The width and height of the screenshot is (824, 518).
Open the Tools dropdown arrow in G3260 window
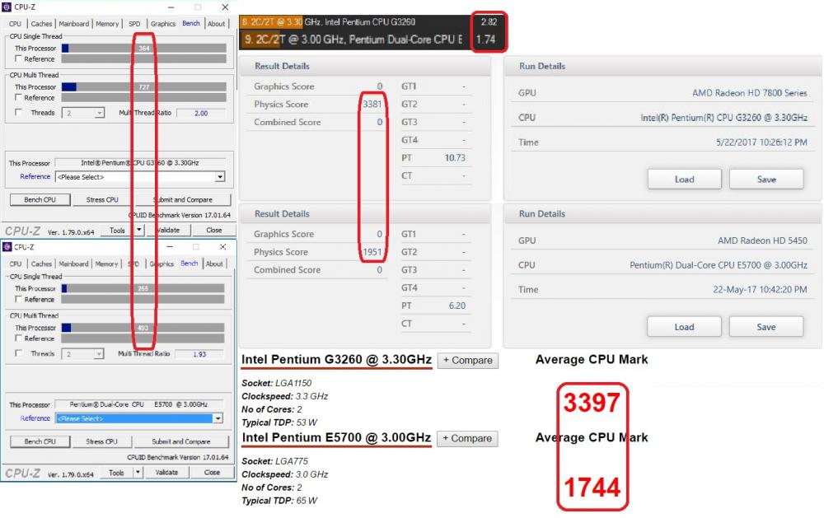(138, 230)
